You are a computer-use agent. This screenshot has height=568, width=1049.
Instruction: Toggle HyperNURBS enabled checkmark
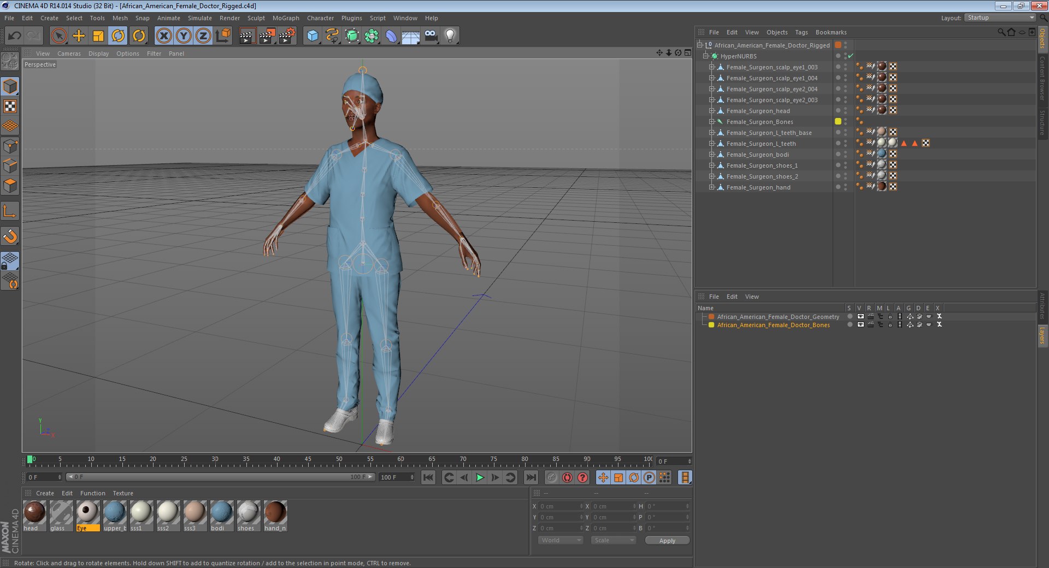(851, 56)
